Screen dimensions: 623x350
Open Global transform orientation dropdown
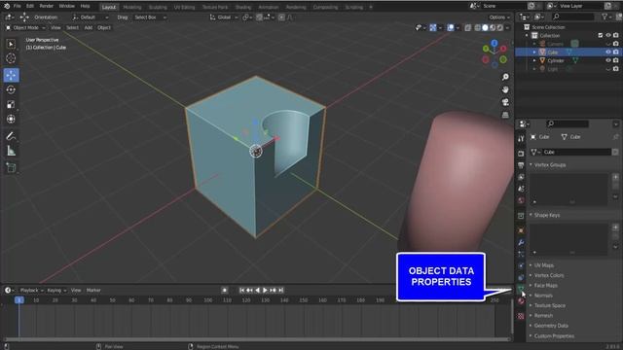coord(224,17)
